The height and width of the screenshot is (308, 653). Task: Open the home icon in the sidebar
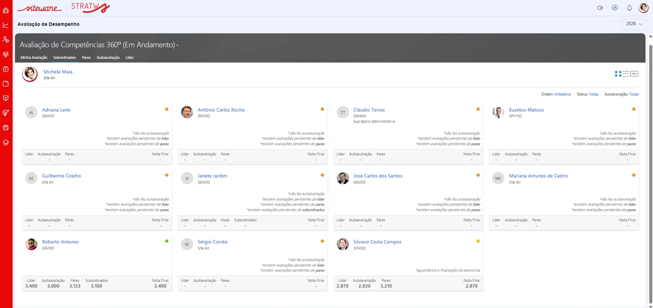tap(6, 10)
